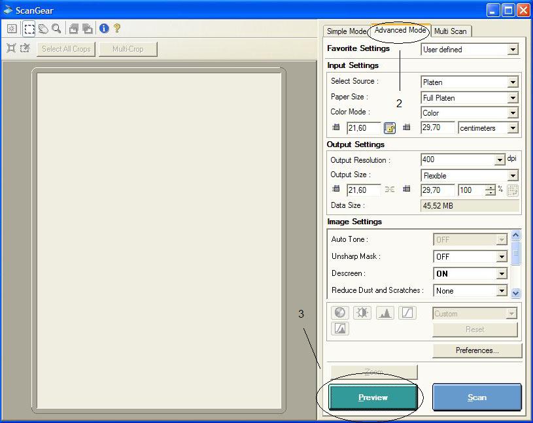Screen dimensions: 533x423
Task: Click the rotate right toolbar icon
Action: [x=88, y=29]
